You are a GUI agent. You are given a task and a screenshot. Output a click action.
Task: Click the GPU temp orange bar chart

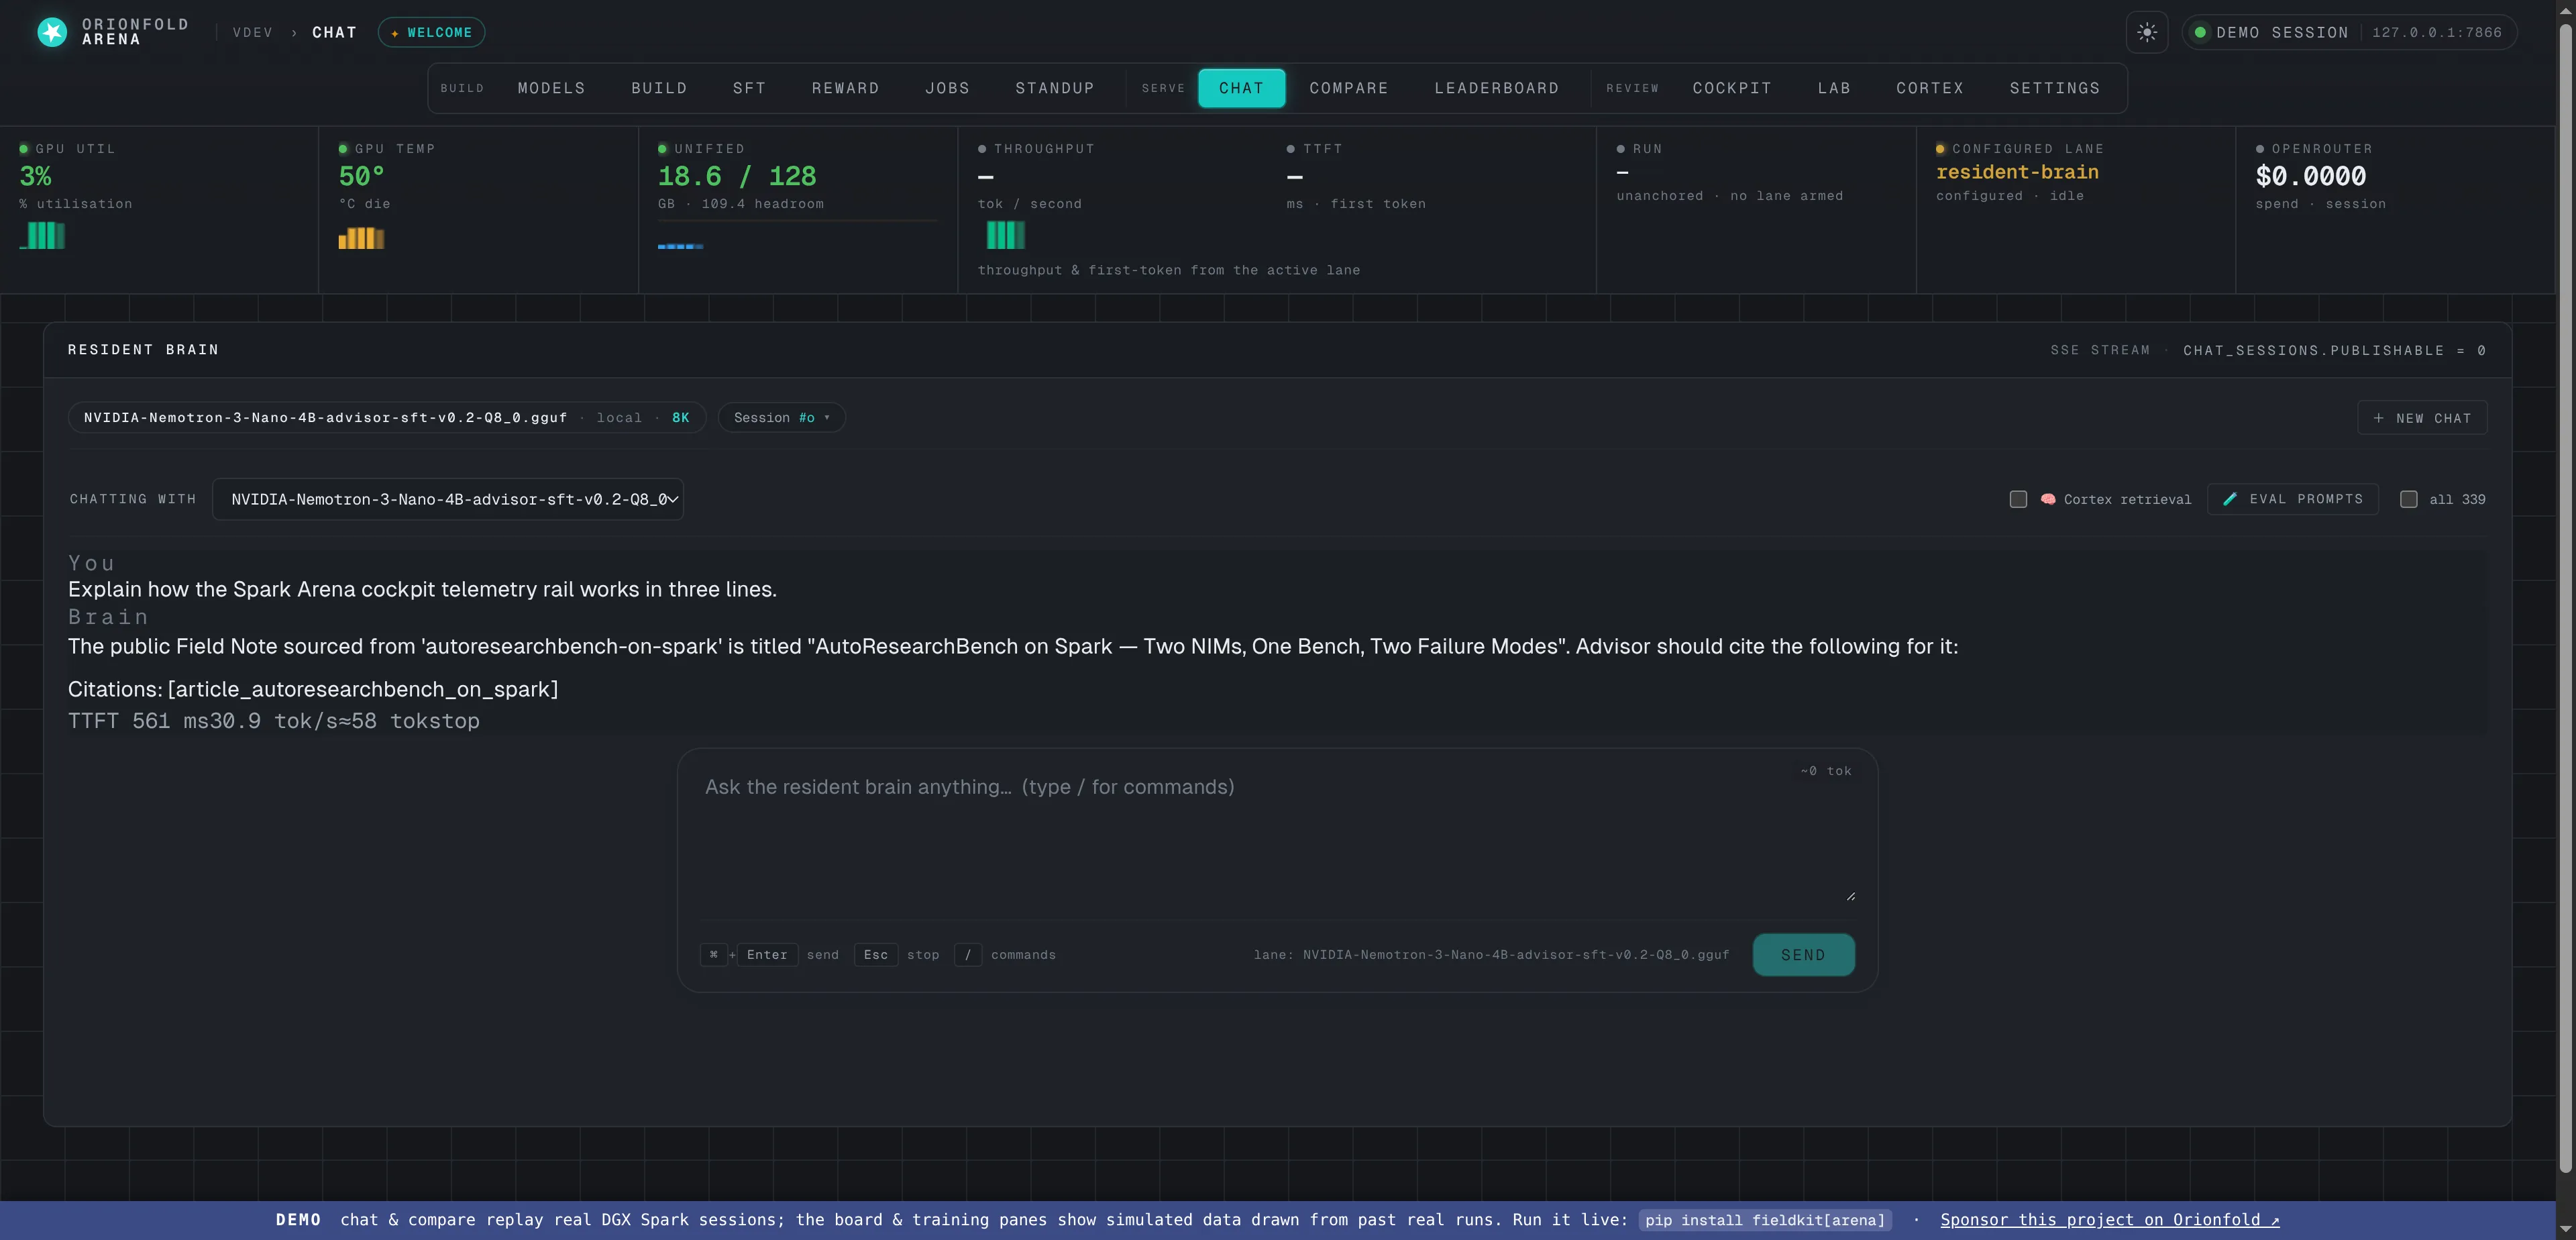tap(361, 238)
